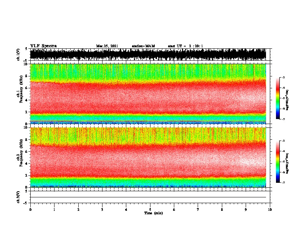Click the "station=MAM" header label

tap(143, 46)
